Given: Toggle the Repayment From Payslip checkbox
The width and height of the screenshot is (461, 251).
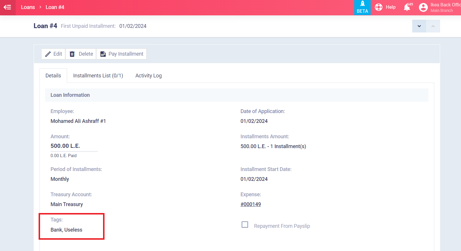Looking at the screenshot, I should (x=245, y=225).
